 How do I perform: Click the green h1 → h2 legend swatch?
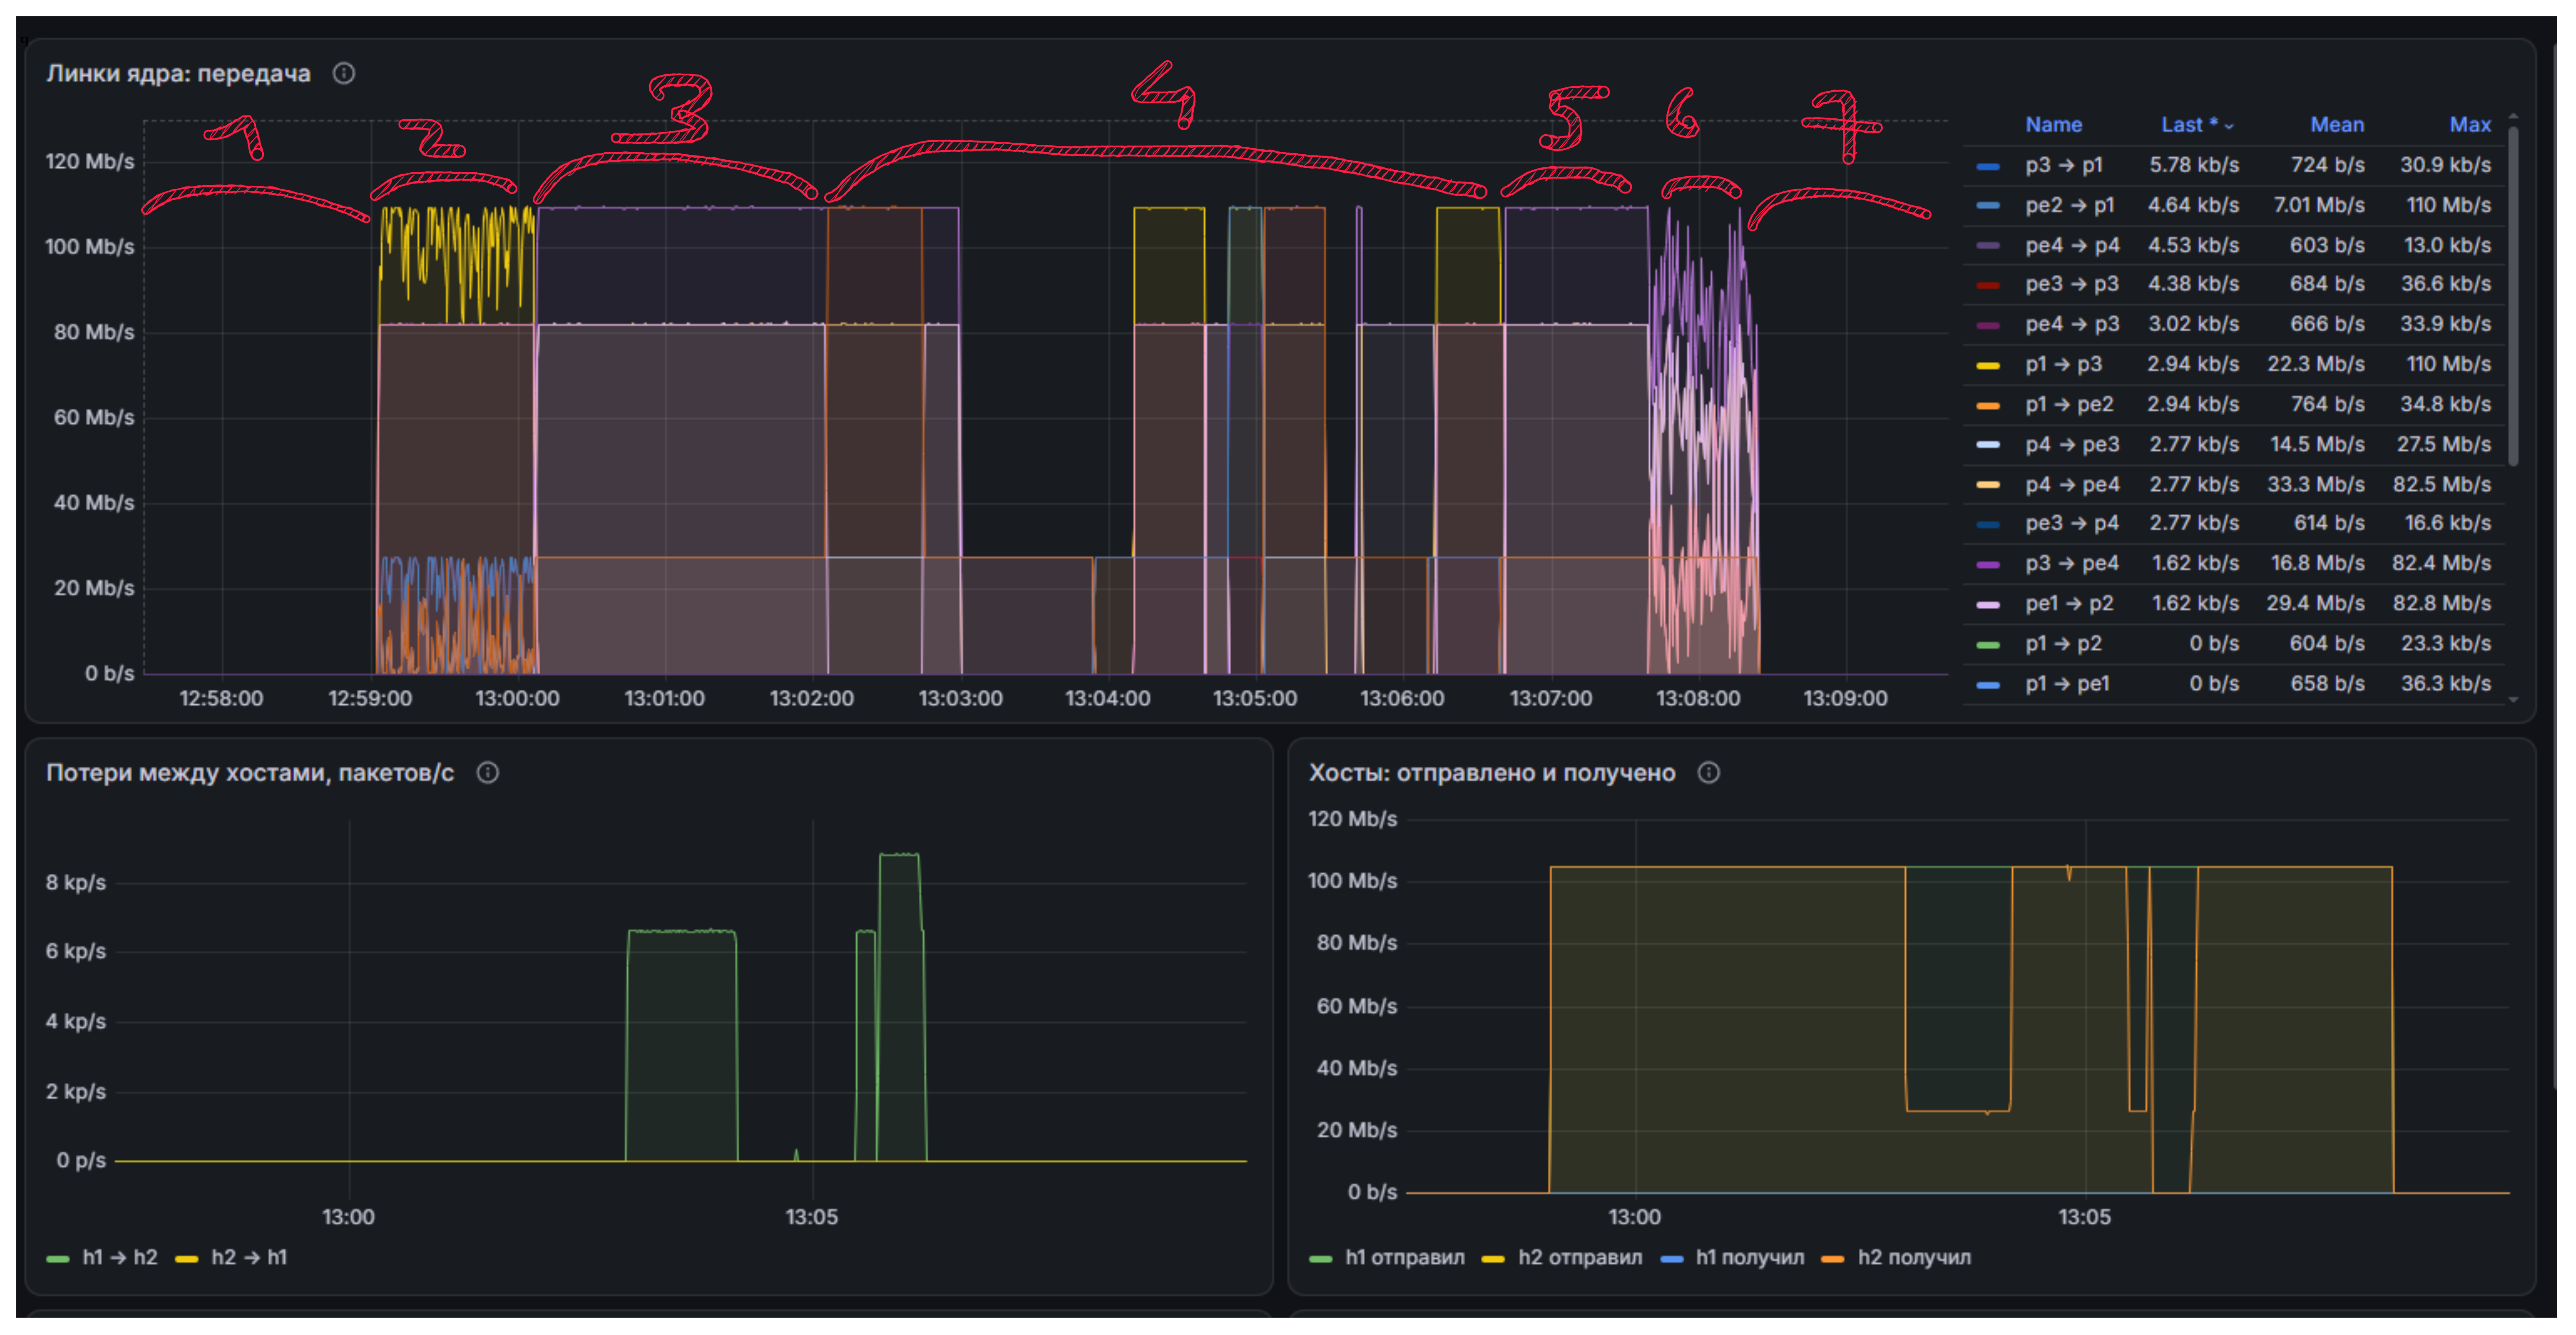[x=58, y=1258]
